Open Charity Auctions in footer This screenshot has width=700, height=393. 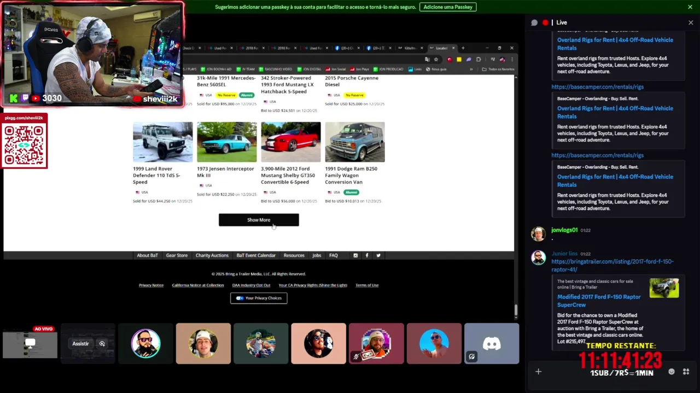coord(212,255)
